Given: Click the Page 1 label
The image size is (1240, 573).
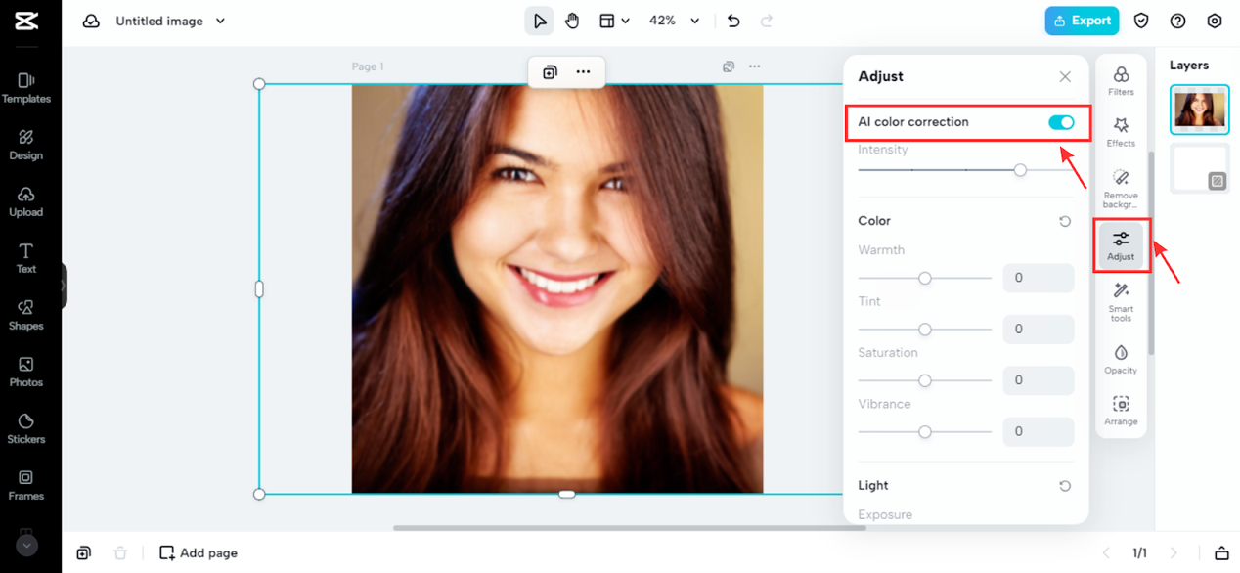Looking at the screenshot, I should [x=368, y=66].
